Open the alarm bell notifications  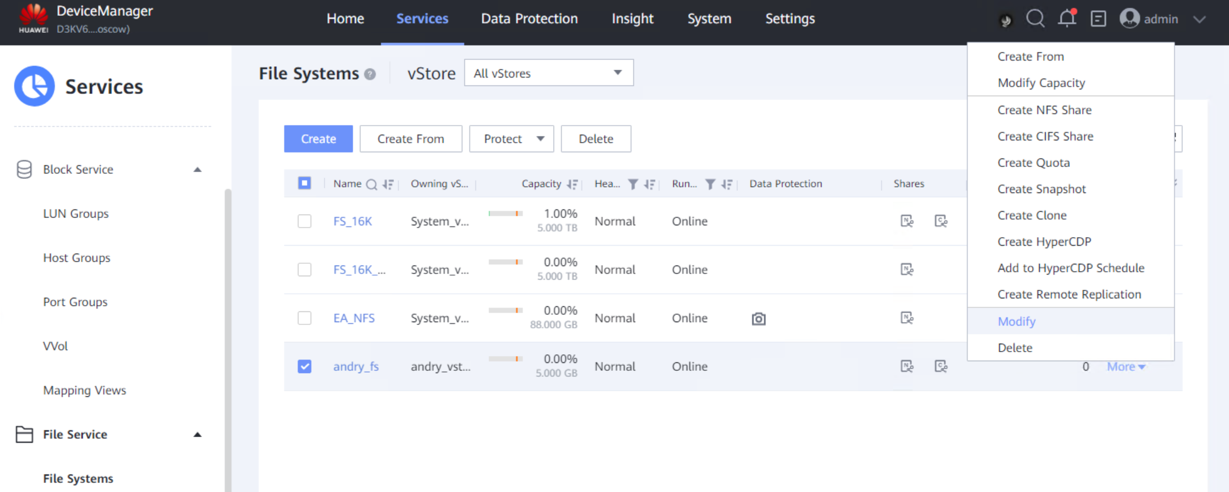1067,19
